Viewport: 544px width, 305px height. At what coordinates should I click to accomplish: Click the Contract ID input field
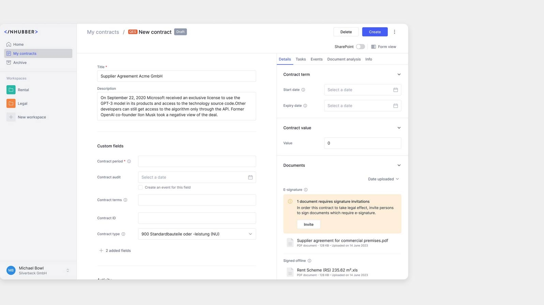197,218
